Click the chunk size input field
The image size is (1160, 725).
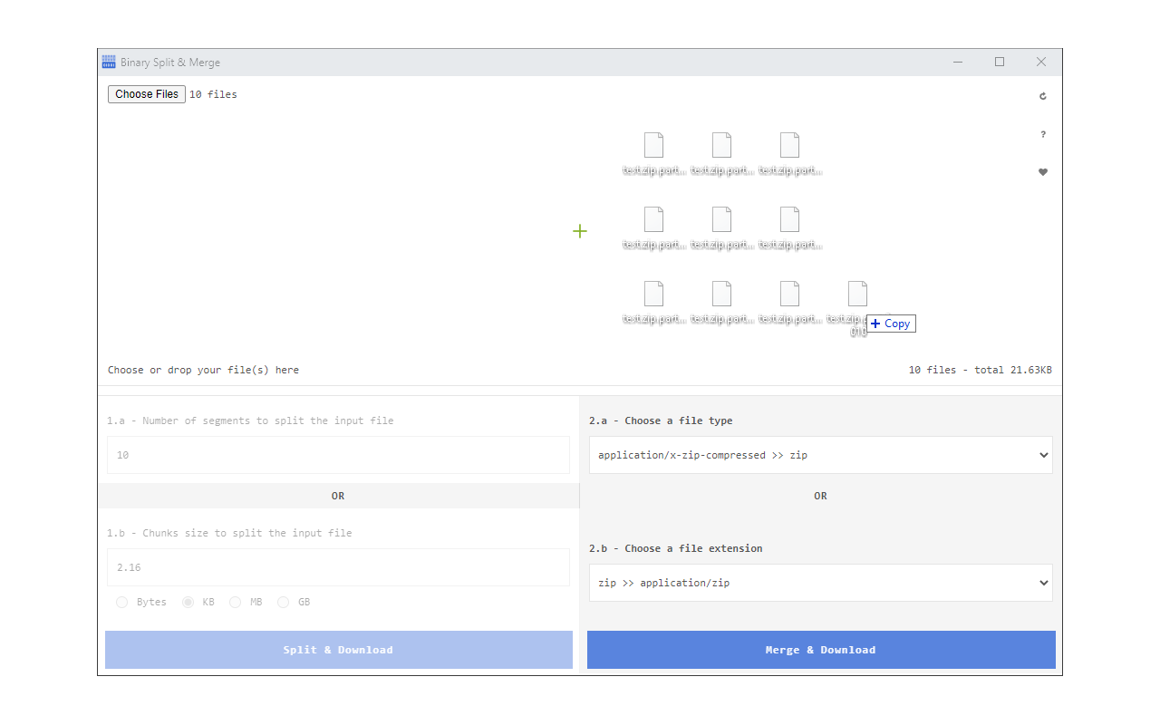coord(338,567)
